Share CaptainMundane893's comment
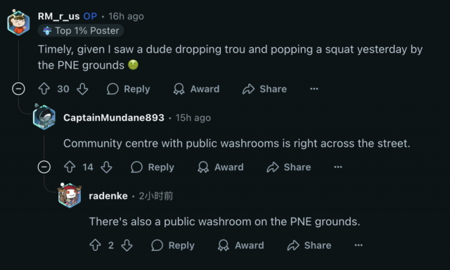 (289, 167)
